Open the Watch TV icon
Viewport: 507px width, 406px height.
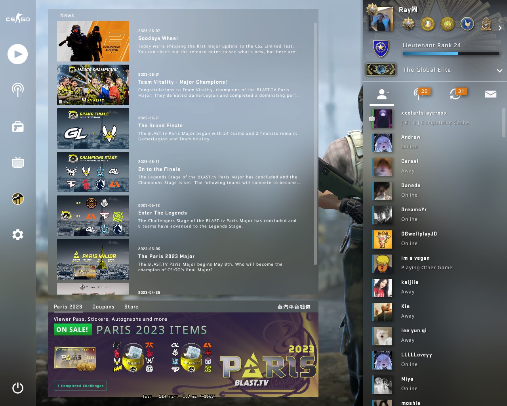tap(18, 163)
